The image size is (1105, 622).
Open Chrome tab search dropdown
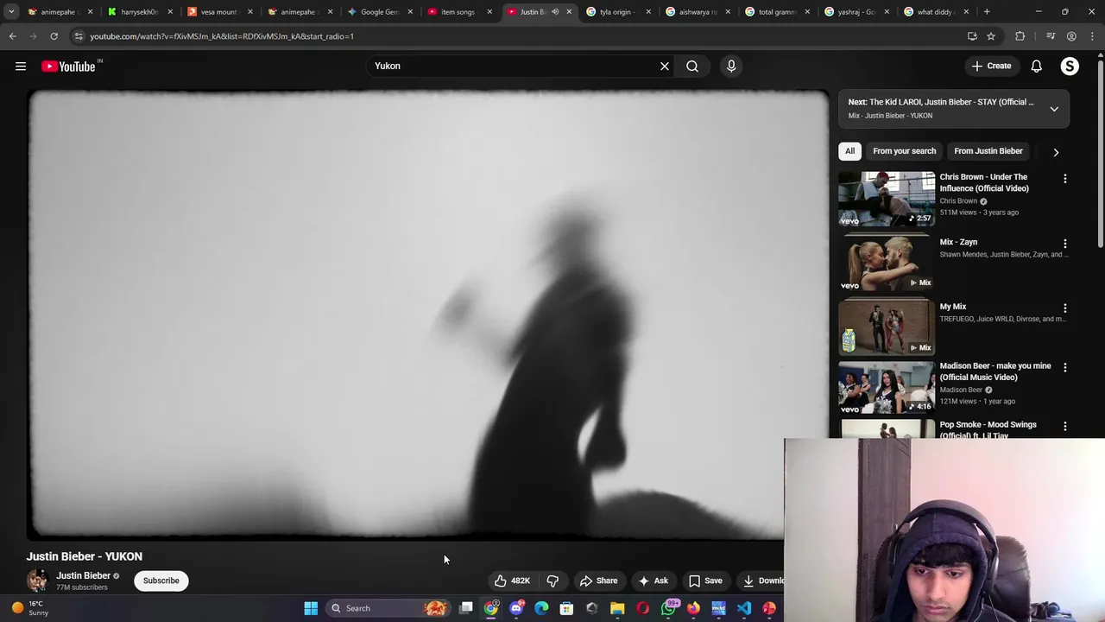[11, 12]
